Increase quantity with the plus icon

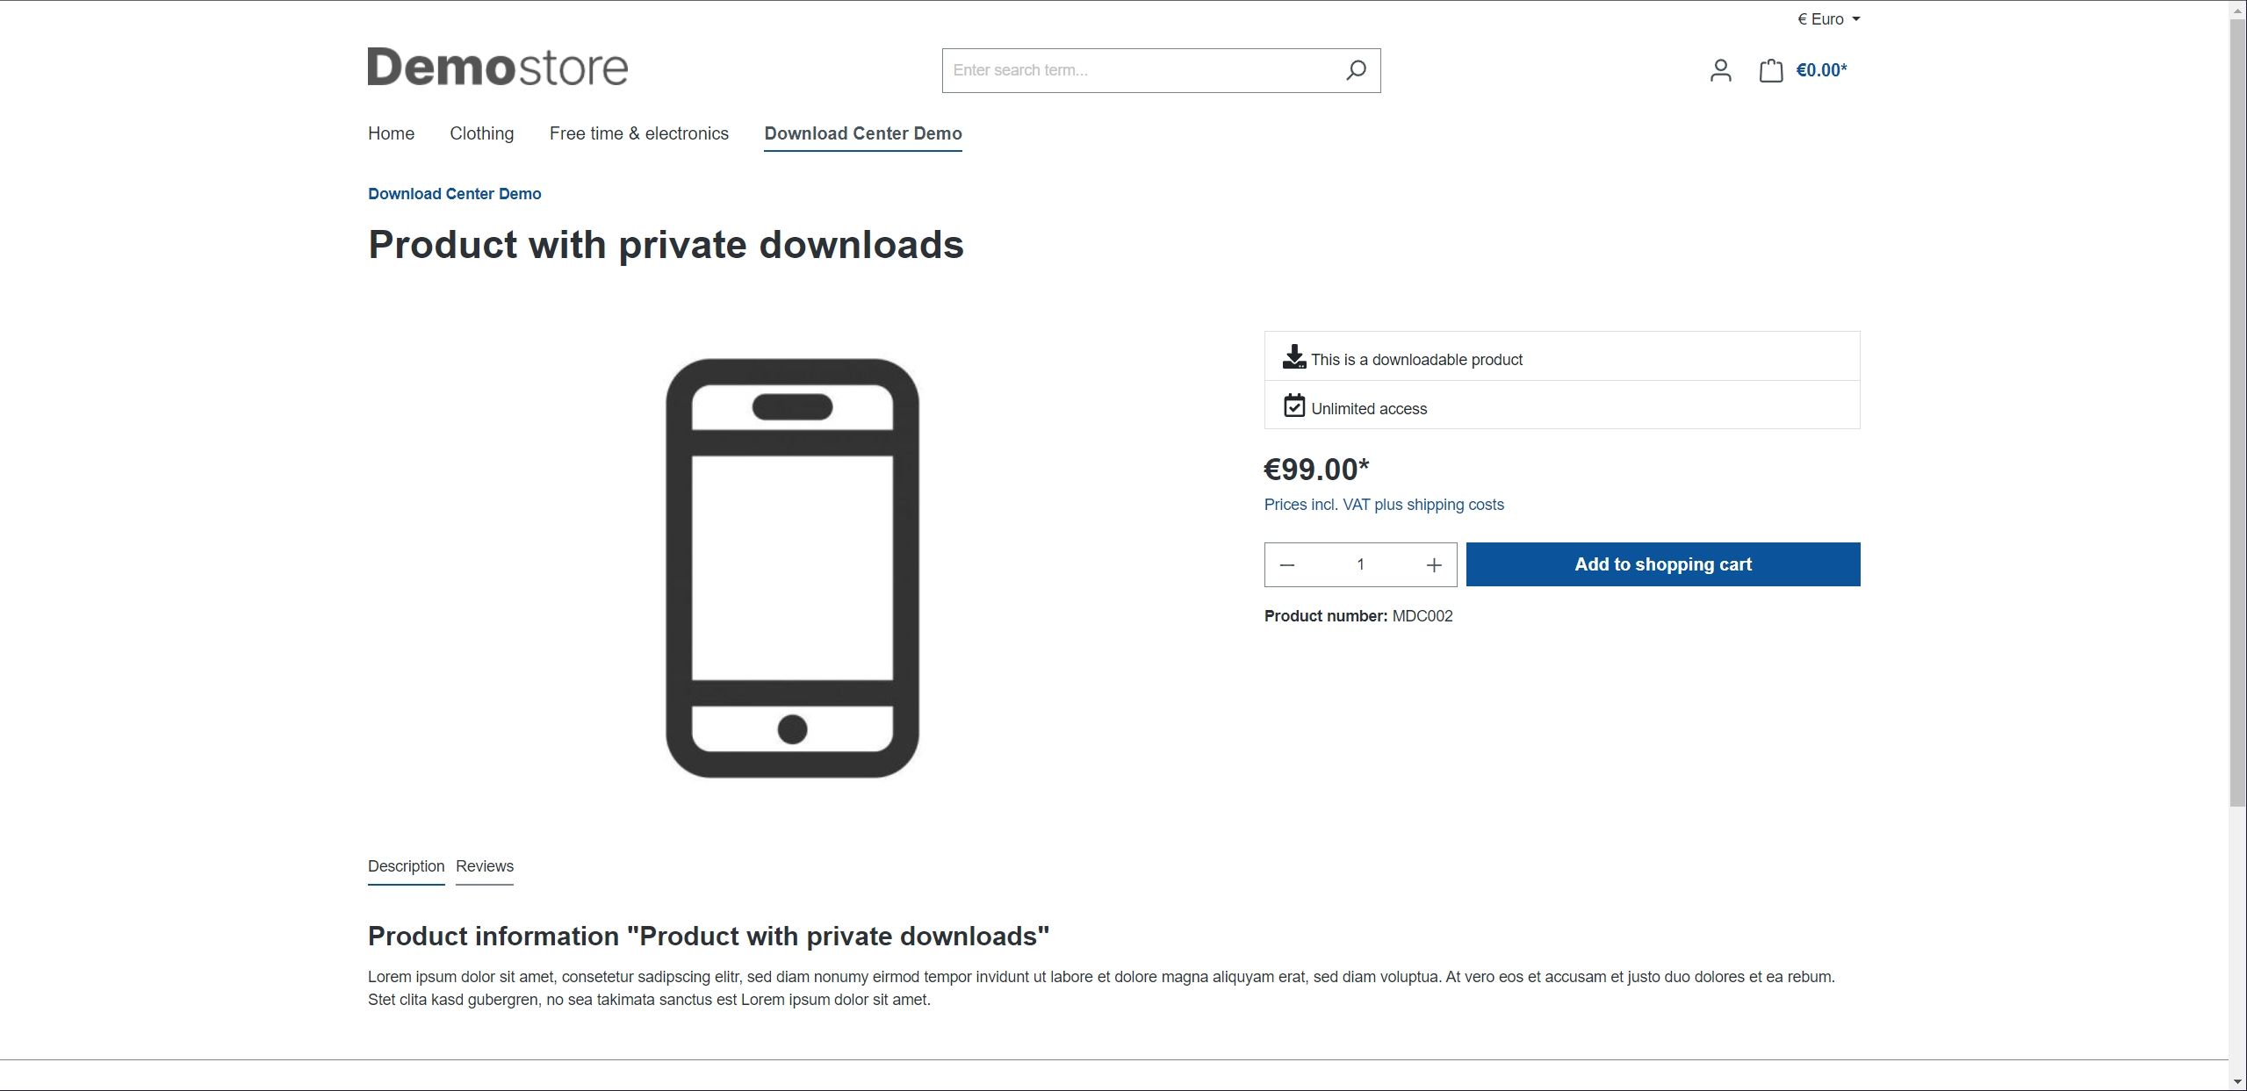click(x=1433, y=565)
